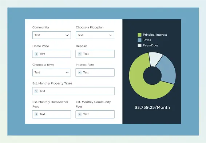Click the percent icon in Community Fees
206x143 pixels.
80,114
